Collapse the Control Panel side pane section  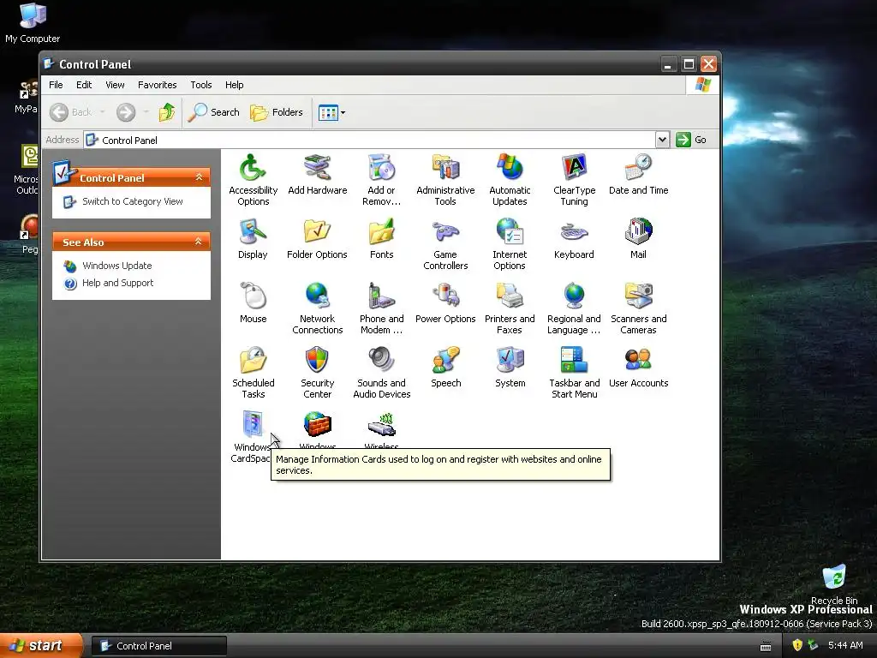pyautogui.click(x=199, y=177)
